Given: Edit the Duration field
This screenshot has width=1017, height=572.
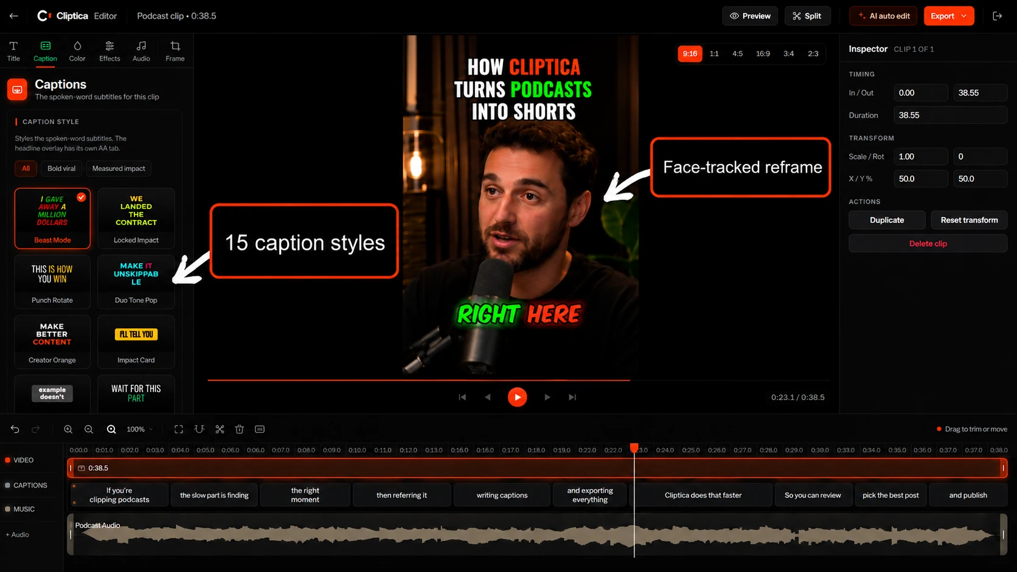Looking at the screenshot, I should [x=950, y=115].
